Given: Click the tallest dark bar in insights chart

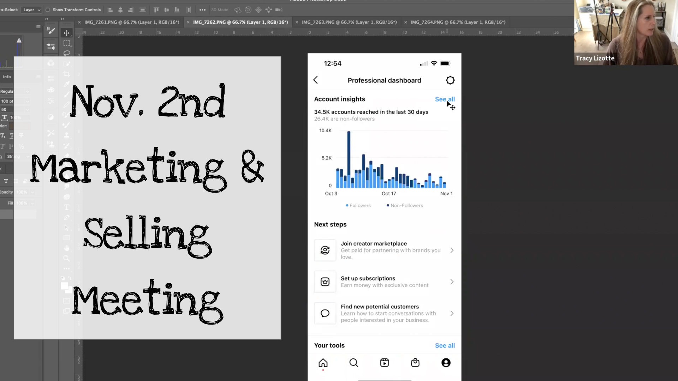Looking at the screenshot, I should 349,153.
